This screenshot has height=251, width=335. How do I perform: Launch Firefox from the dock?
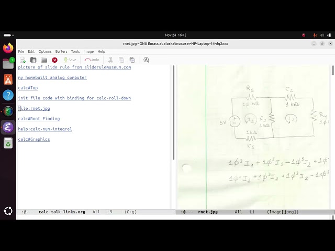point(8,48)
